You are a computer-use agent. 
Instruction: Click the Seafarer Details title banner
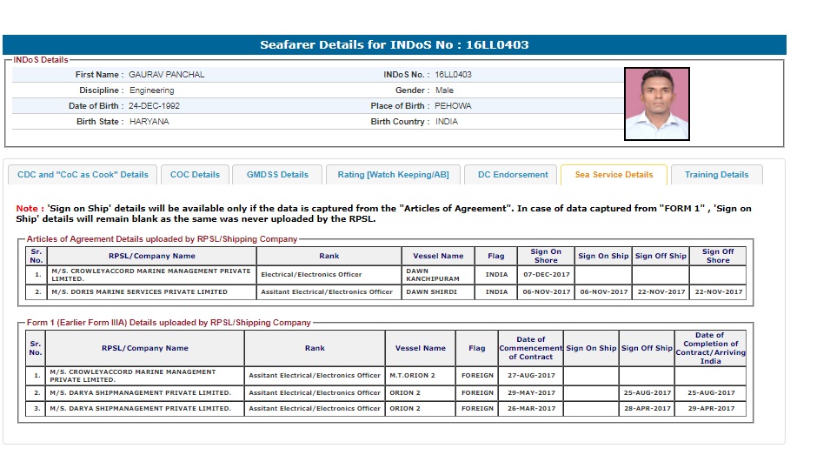[395, 45]
